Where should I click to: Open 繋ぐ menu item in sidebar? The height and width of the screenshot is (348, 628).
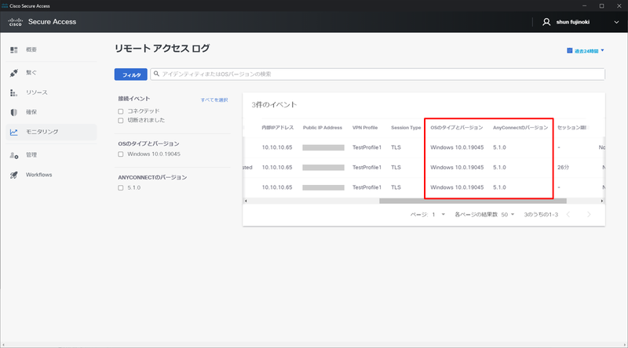click(x=31, y=73)
